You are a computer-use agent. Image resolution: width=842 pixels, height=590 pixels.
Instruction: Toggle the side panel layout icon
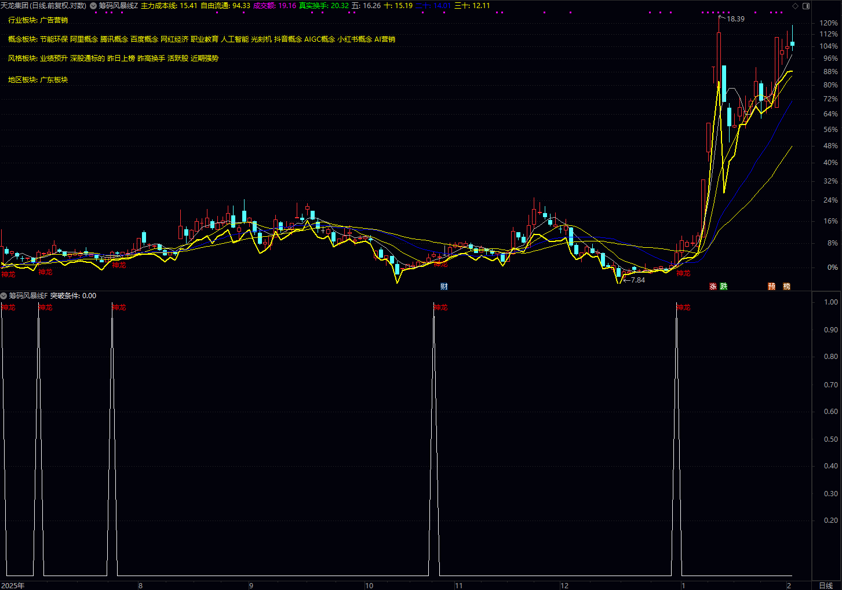pyautogui.click(x=806, y=6)
